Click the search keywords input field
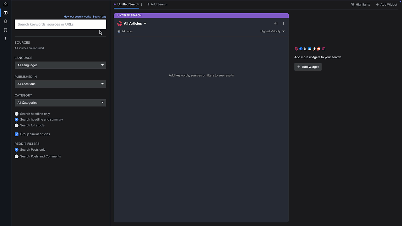The image size is (402, 226). point(60,24)
